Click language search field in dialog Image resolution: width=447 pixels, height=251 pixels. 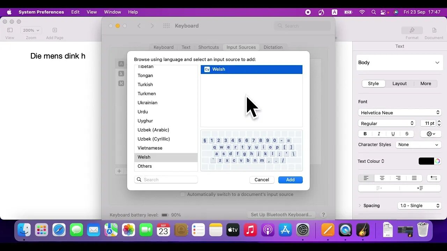pyautogui.click(x=166, y=180)
